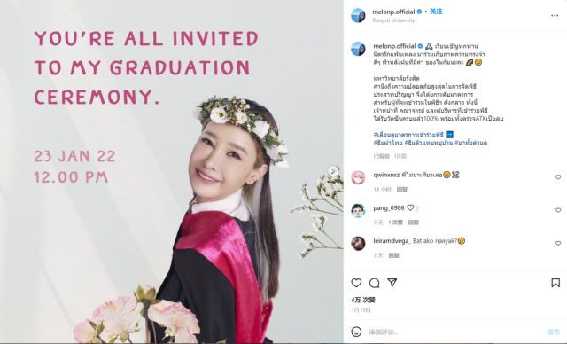
Task: View the 4万 likes count list
Action: pyautogui.click(x=363, y=300)
